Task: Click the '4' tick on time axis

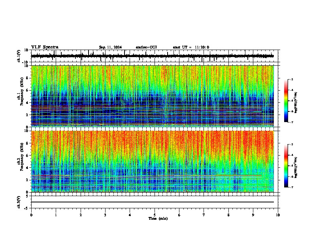Action: (x=130, y=215)
